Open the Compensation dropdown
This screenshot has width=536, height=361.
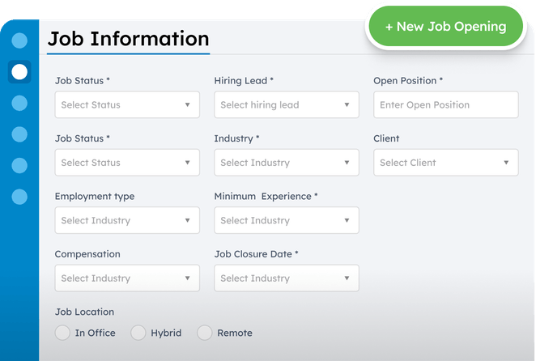(127, 278)
